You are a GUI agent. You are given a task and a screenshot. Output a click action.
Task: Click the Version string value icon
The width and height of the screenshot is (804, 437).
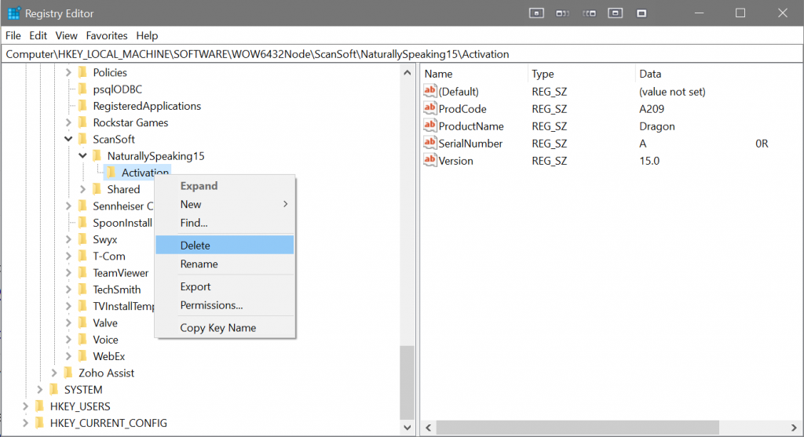pos(429,160)
